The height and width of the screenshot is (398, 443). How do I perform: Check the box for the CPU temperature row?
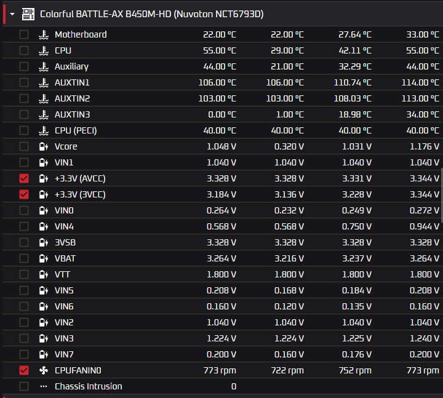coord(24,50)
